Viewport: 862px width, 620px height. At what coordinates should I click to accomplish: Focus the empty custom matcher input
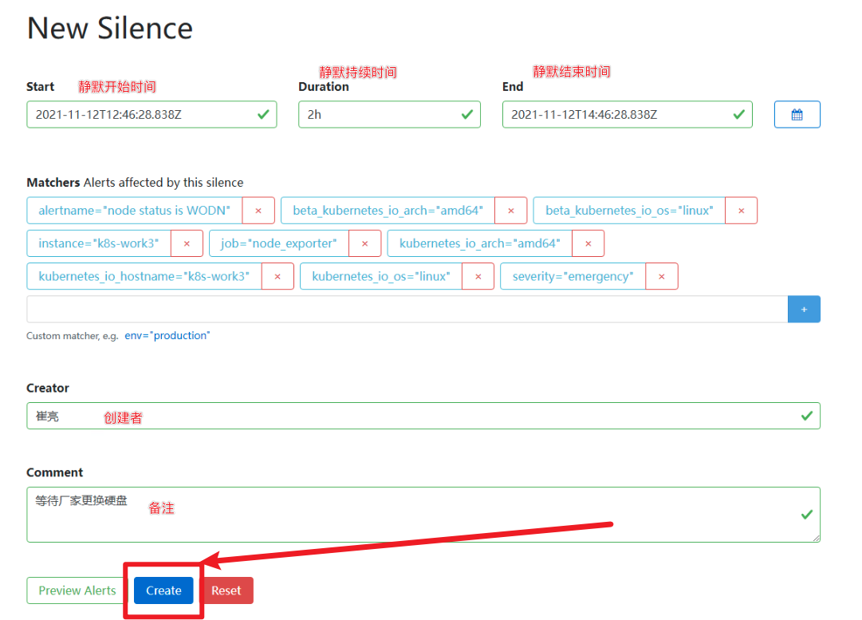407,309
